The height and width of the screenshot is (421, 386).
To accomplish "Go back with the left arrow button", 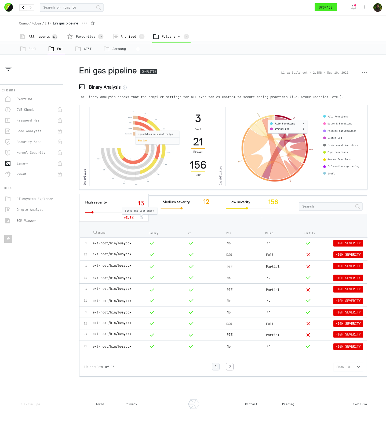I will click(23, 8).
